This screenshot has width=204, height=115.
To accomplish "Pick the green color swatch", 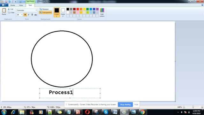I will tap(88, 9).
